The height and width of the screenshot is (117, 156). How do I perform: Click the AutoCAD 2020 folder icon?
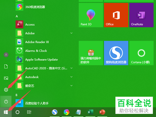[19, 68]
